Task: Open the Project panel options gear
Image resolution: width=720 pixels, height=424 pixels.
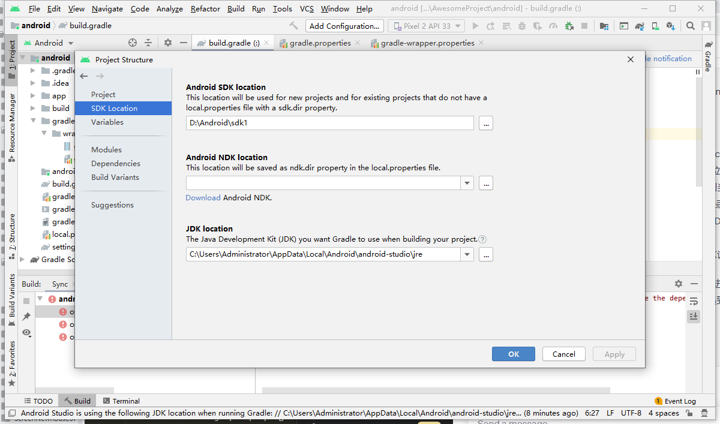Action: coord(167,43)
